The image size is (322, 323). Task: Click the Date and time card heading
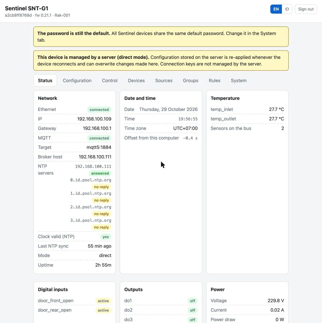coord(140,98)
